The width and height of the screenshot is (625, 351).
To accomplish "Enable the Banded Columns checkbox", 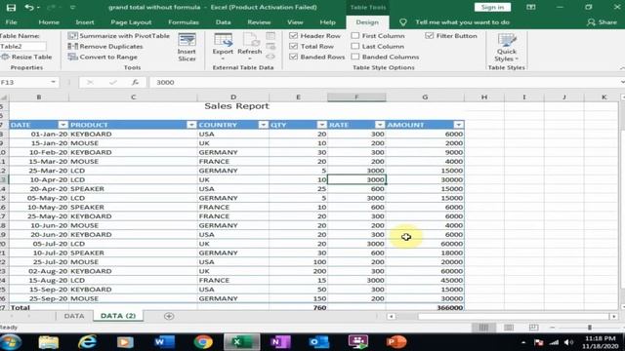I will tap(355, 57).
